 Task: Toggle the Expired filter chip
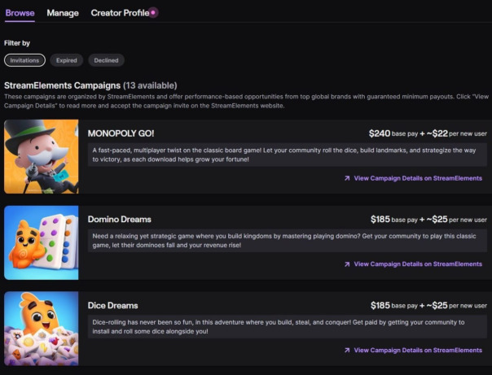(x=67, y=60)
